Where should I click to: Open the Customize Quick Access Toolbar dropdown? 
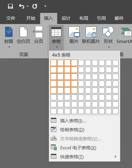[45, 6]
